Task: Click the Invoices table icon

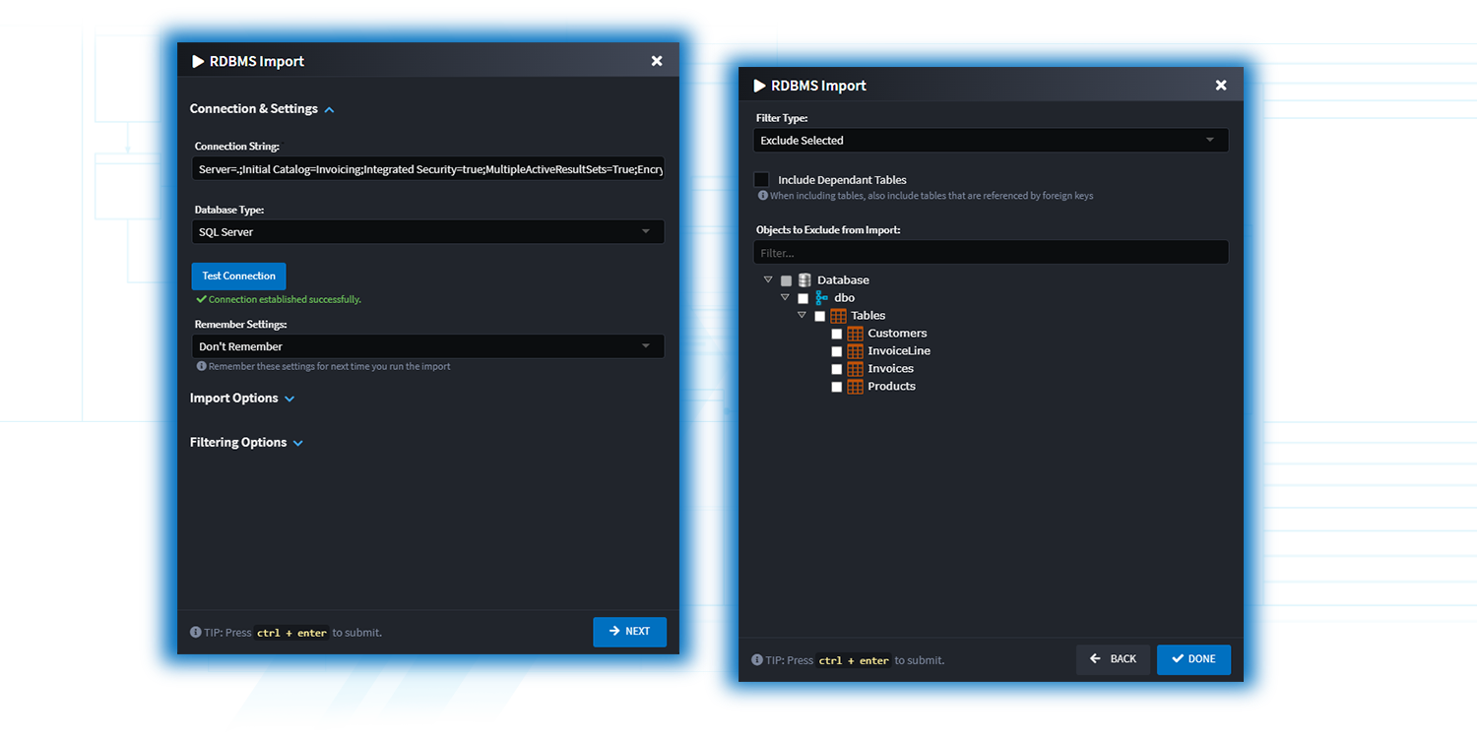Action: pyautogui.click(x=855, y=369)
